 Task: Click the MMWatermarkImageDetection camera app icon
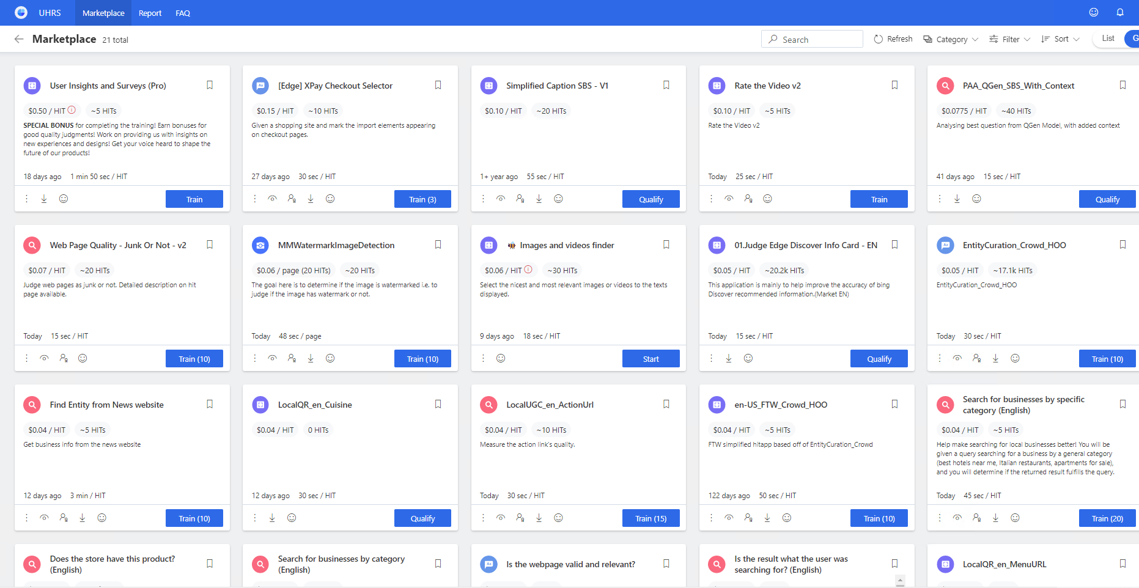click(260, 245)
